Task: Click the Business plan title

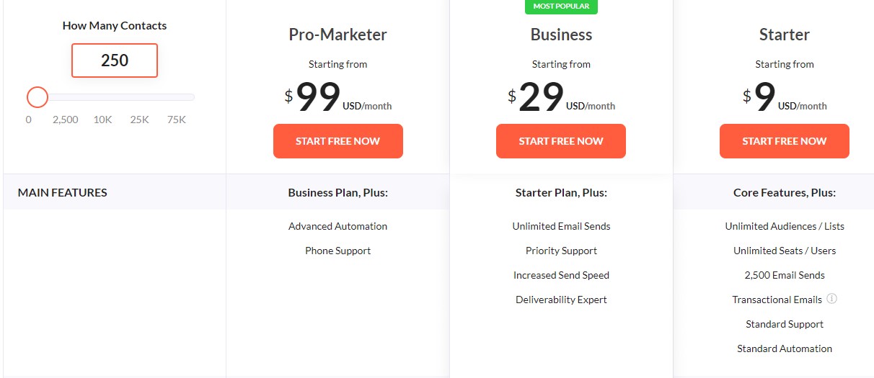Action: coord(561,35)
